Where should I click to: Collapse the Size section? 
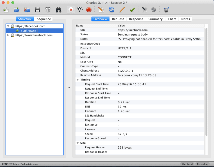pyautogui.click(x=78, y=143)
